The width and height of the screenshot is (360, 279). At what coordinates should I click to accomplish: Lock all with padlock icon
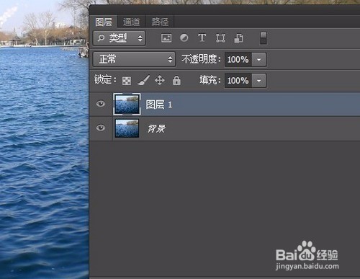[176, 80]
